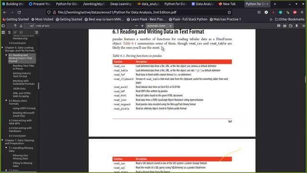Collapse Chapter 6 Data Loading outline node
The width and height of the screenshot is (307, 173).
coord(2,48)
